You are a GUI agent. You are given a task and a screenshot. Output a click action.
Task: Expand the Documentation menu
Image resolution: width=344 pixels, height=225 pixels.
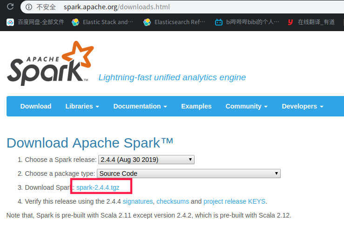pos(140,106)
